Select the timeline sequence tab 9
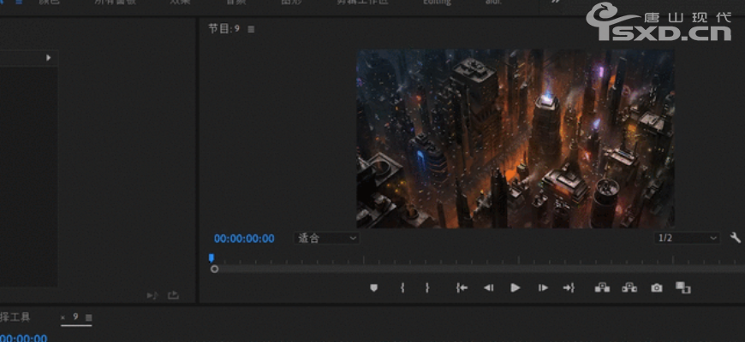 pos(75,317)
